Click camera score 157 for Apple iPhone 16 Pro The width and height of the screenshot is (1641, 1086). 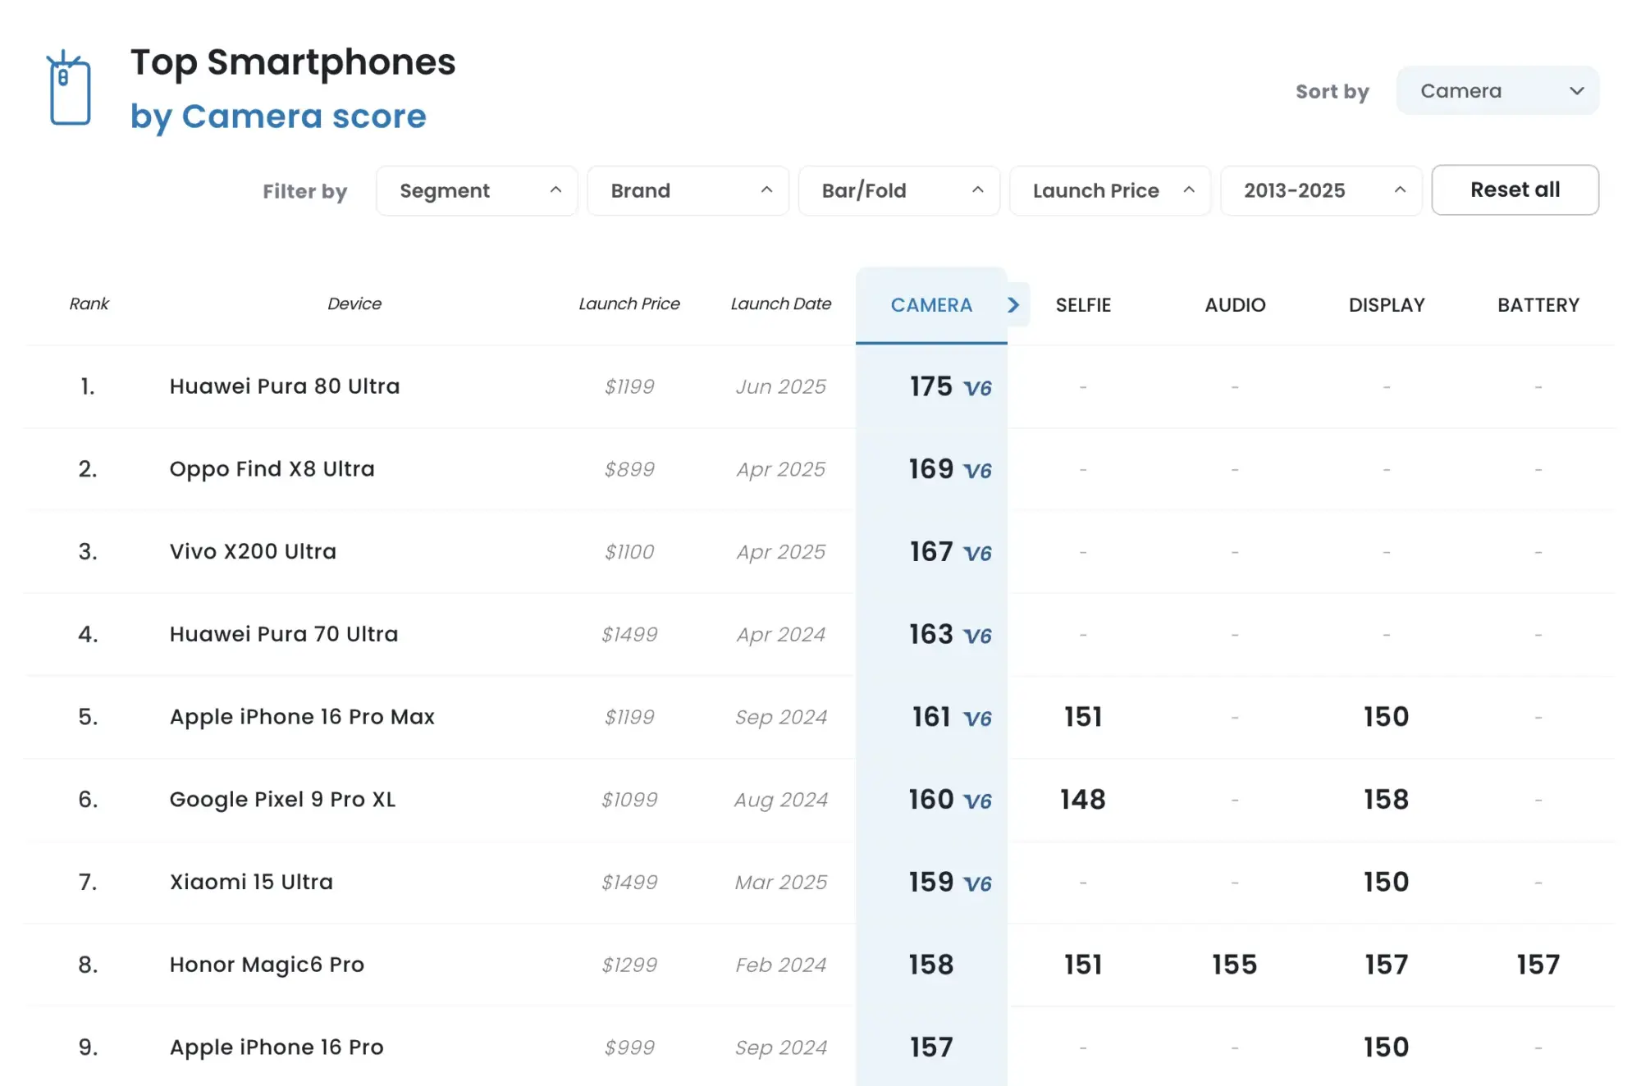tap(931, 1047)
